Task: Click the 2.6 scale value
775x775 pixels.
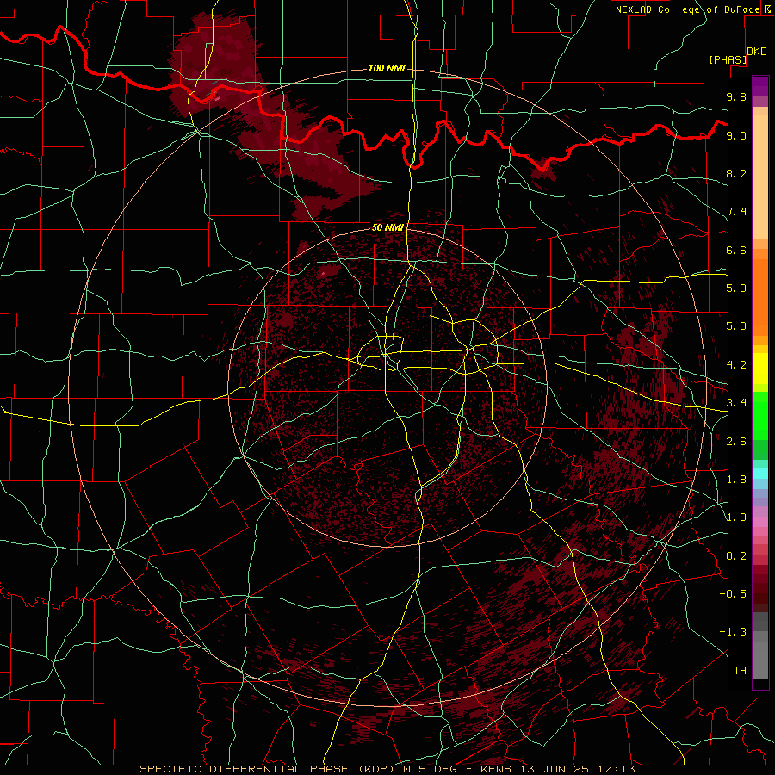Action: (x=736, y=442)
